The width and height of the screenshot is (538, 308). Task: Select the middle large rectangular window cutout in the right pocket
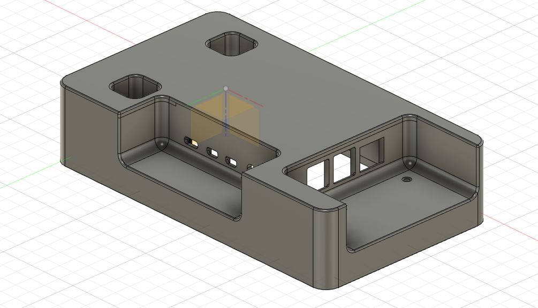(344, 166)
